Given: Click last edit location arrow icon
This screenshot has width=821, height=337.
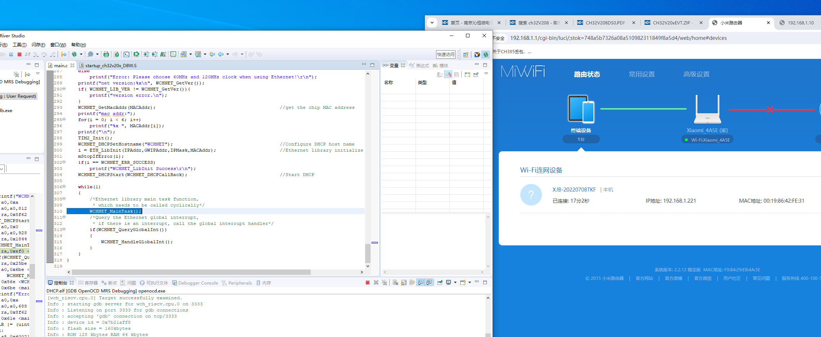Looking at the screenshot, I should tap(212, 54).
